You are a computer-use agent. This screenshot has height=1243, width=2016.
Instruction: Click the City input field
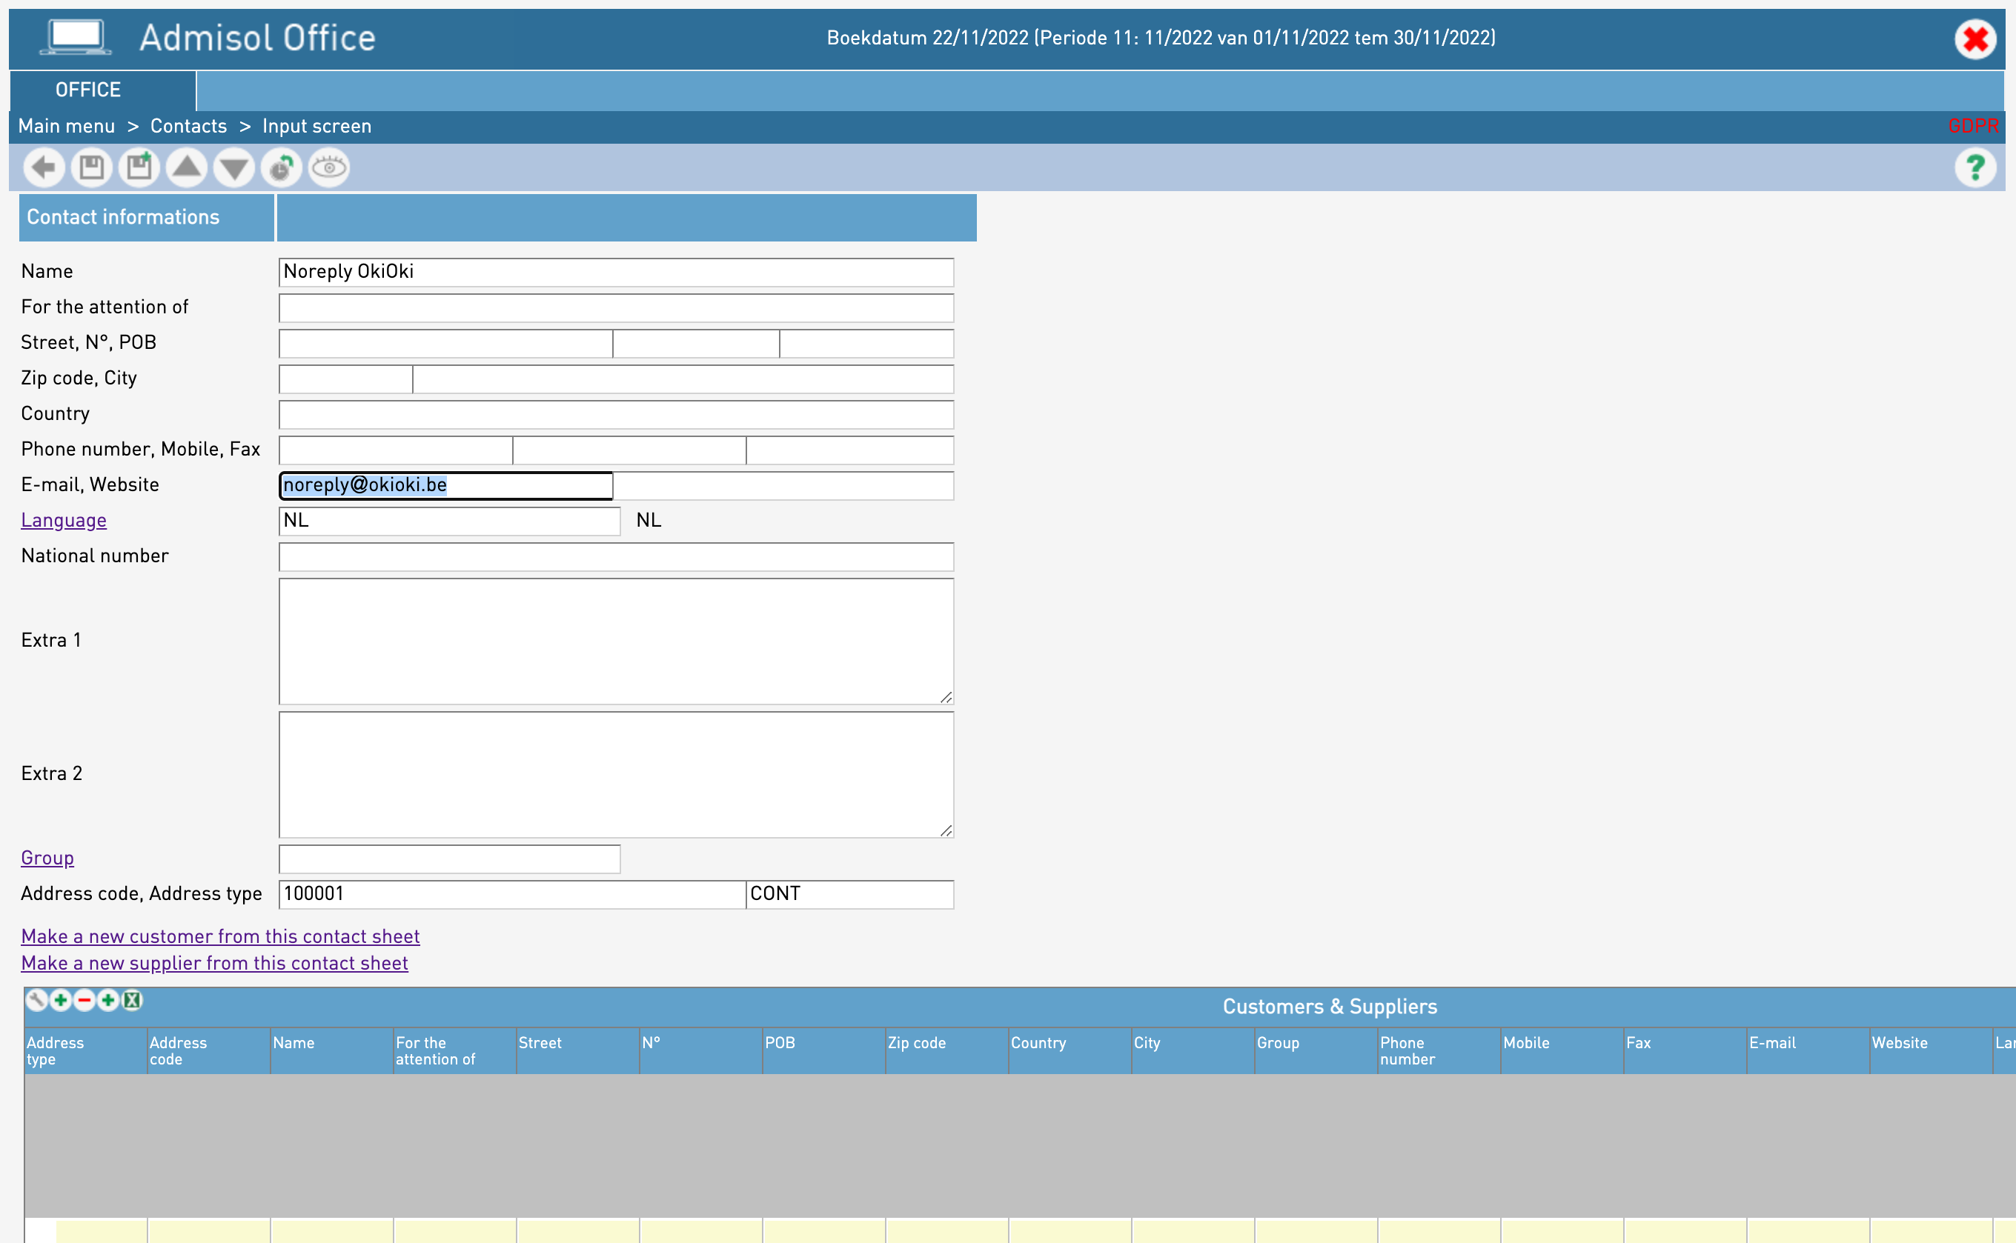click(x=683, y=379)
